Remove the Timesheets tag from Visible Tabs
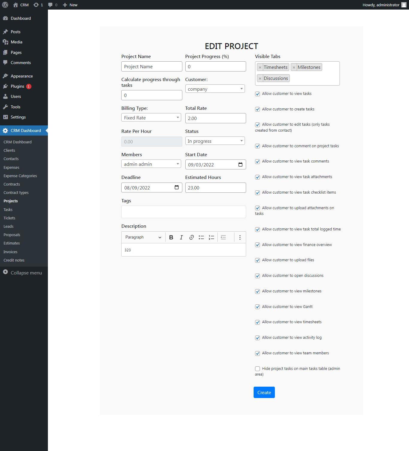The width and height of the screenshot is (409, 451). point(260,67)
